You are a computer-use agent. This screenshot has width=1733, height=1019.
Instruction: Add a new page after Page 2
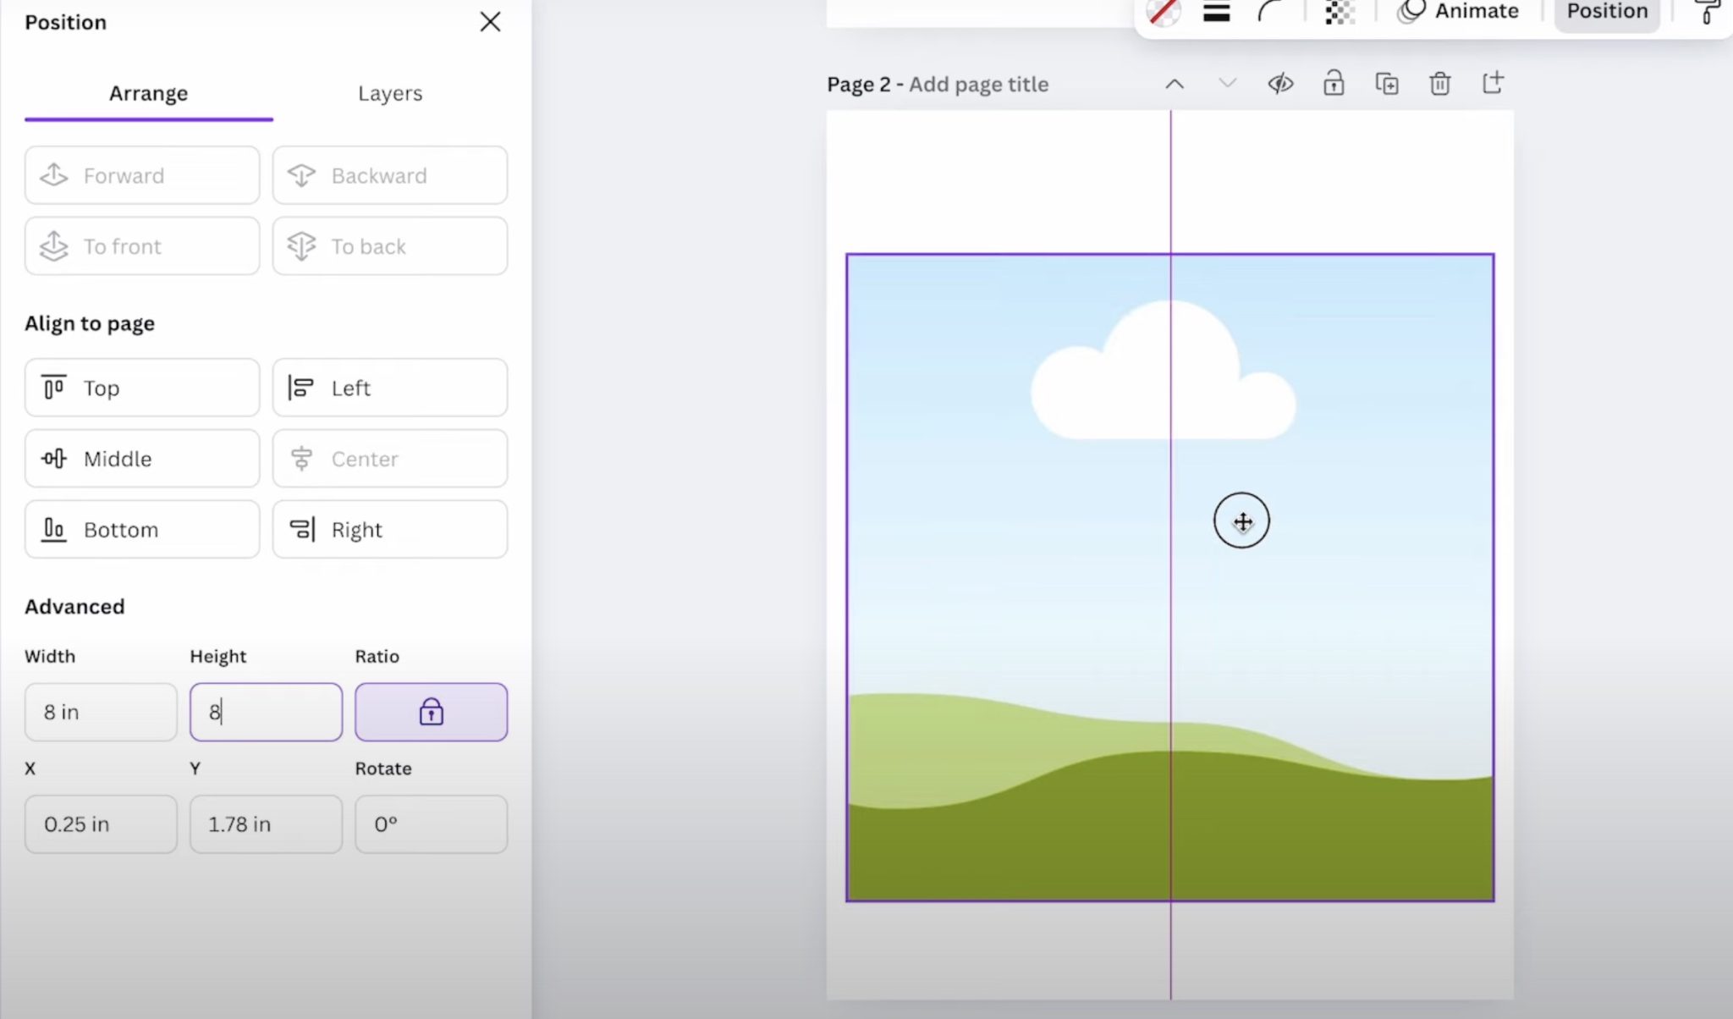coord(1493,83)
